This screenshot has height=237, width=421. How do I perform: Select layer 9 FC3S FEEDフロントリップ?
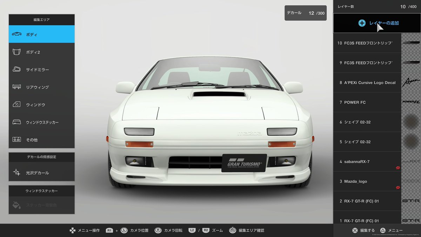[x=367, y=63]
